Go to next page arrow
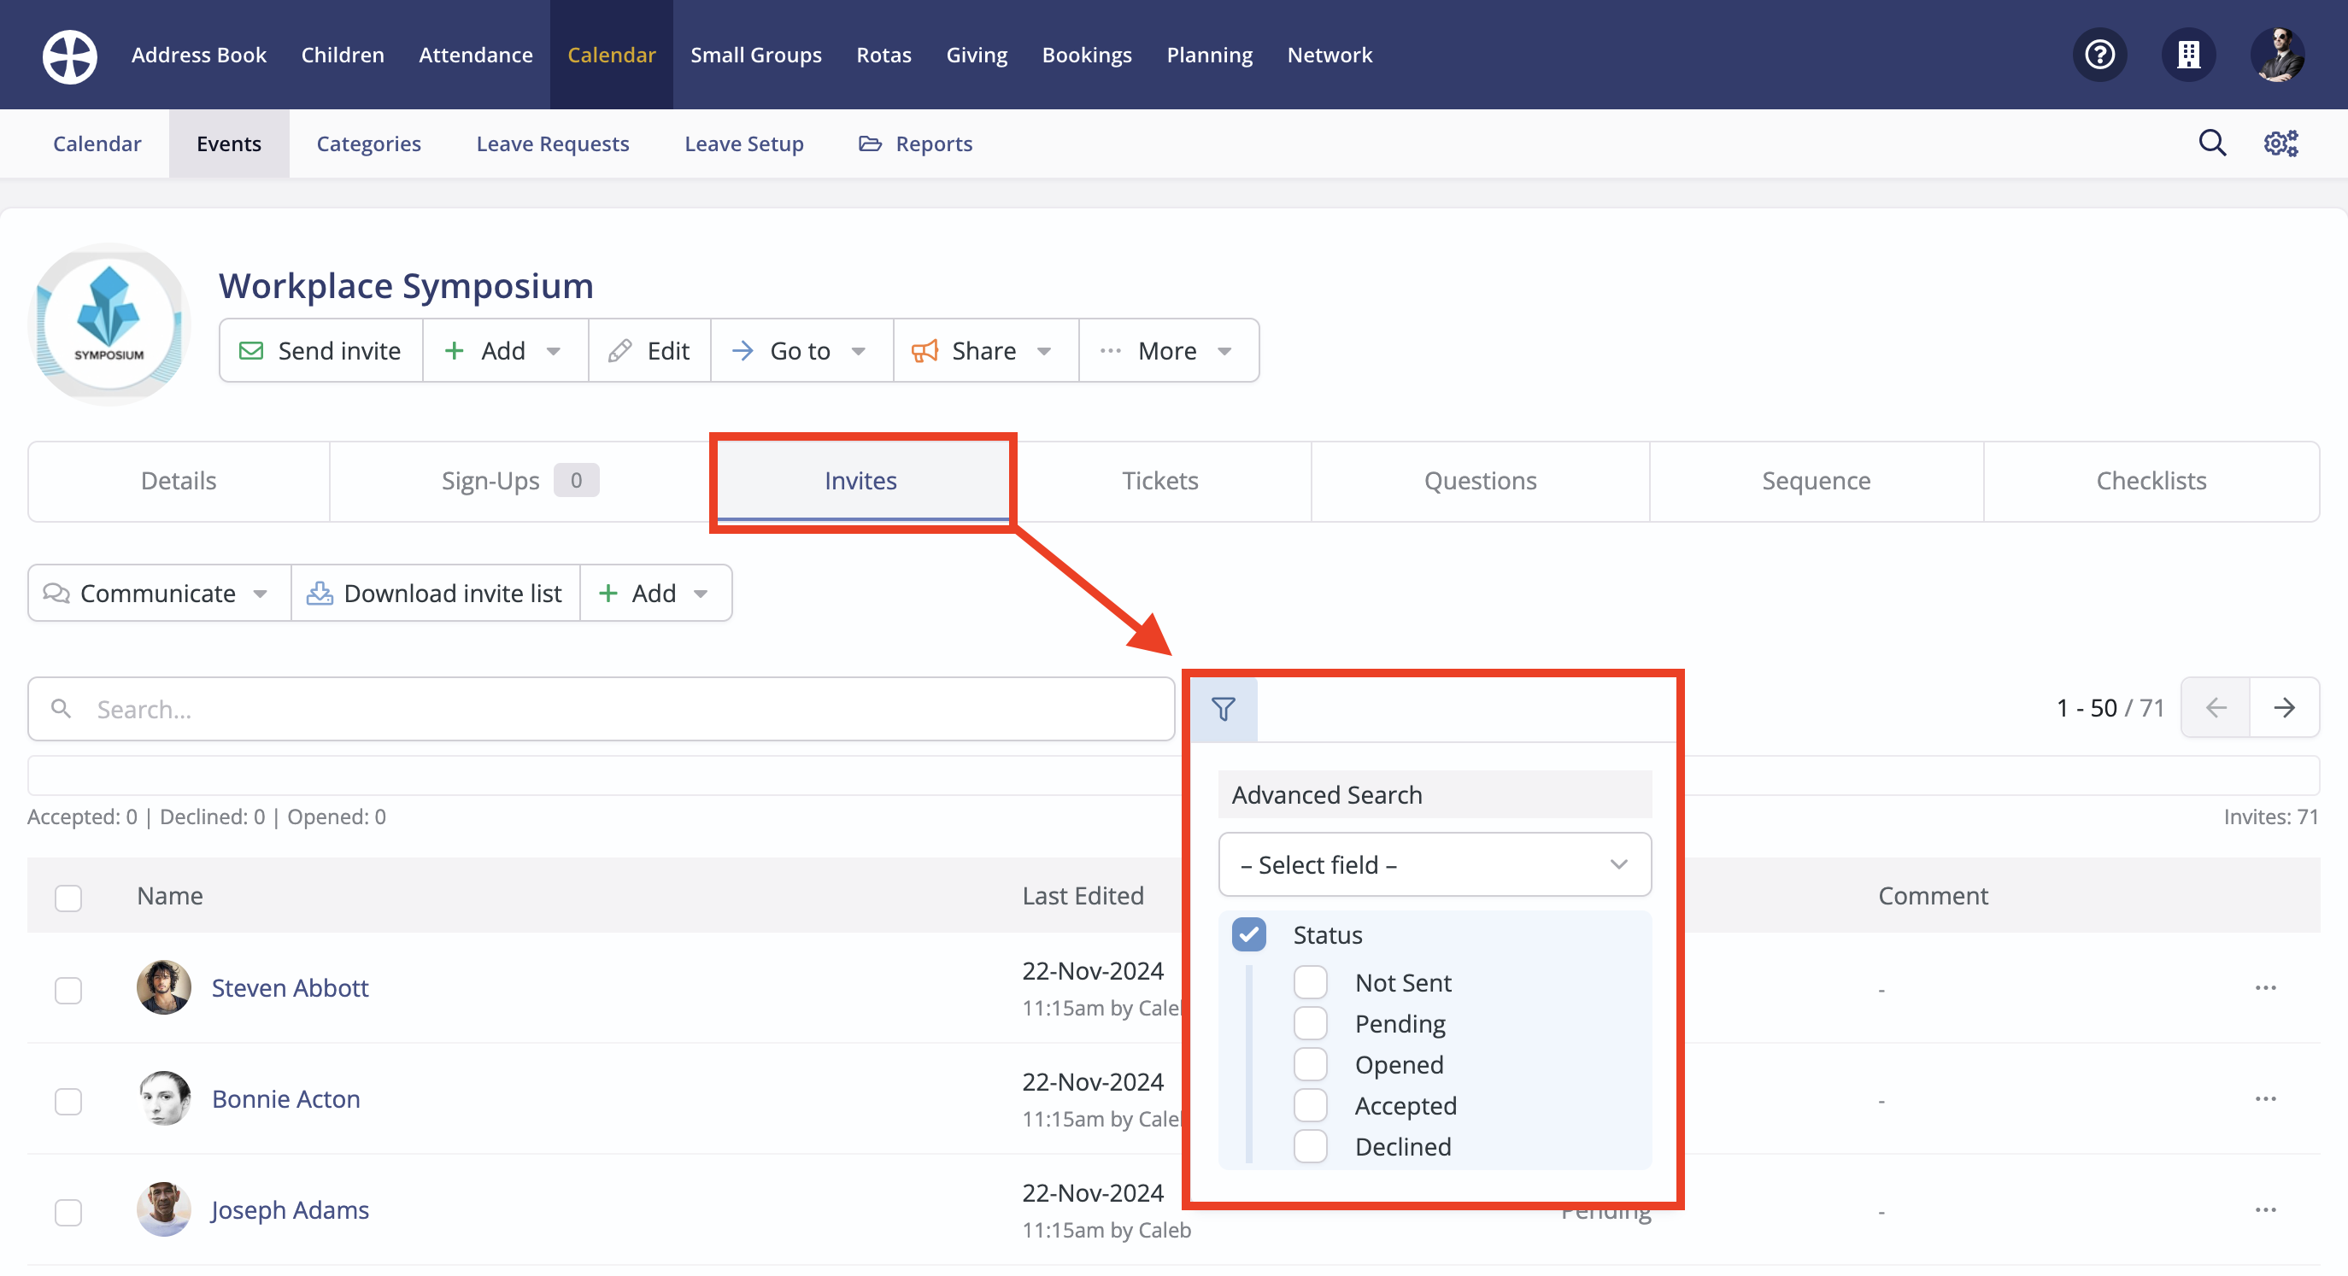Image resolution: width=2348 pixels, height=1276 pixels. (2284, 708)
